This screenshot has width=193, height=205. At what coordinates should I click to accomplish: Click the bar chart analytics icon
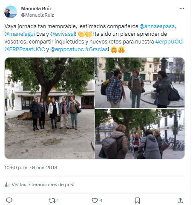pos(7,185)
